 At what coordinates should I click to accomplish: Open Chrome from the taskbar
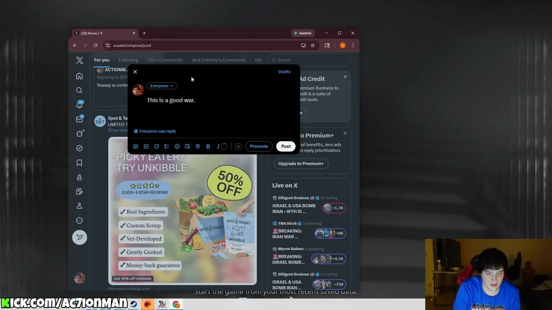coord(176,304)
